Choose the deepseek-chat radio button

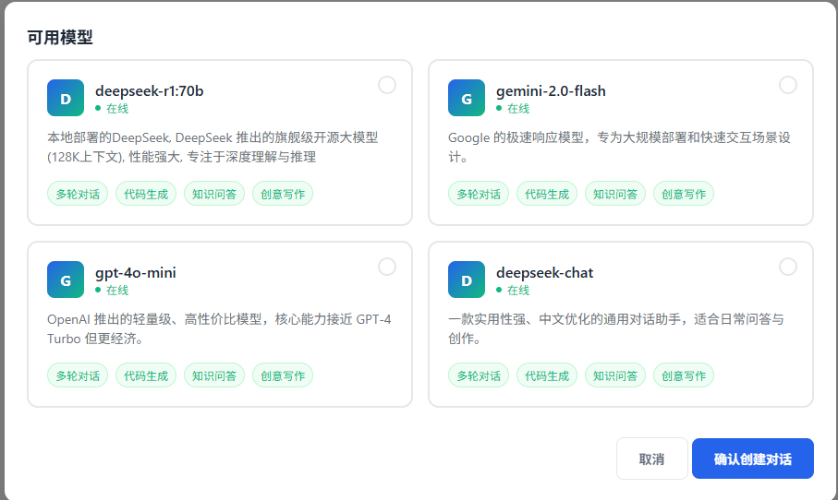click(x=788, y=267)
